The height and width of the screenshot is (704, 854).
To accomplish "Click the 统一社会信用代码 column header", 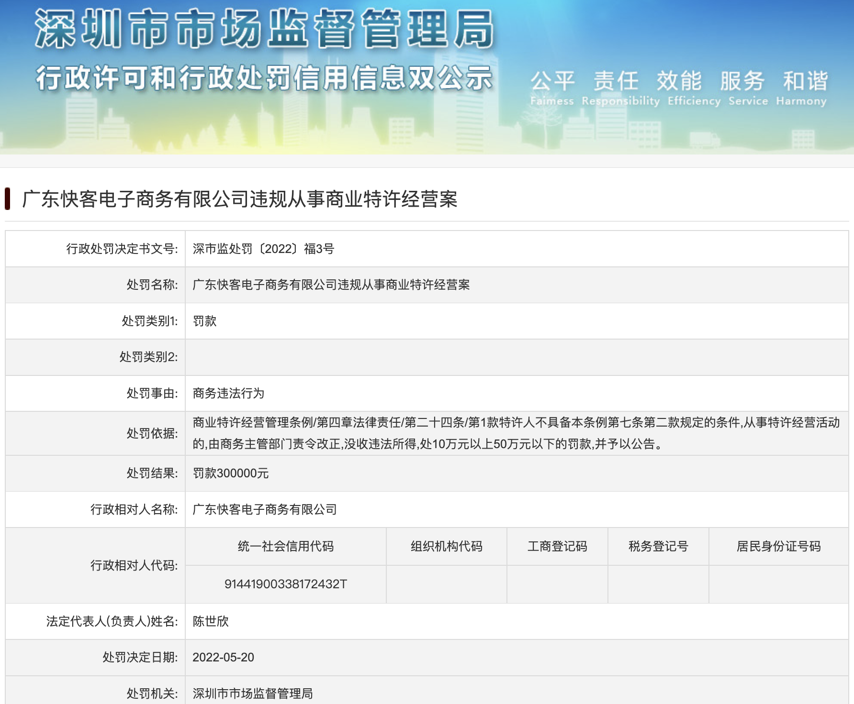I will (286, 546).
